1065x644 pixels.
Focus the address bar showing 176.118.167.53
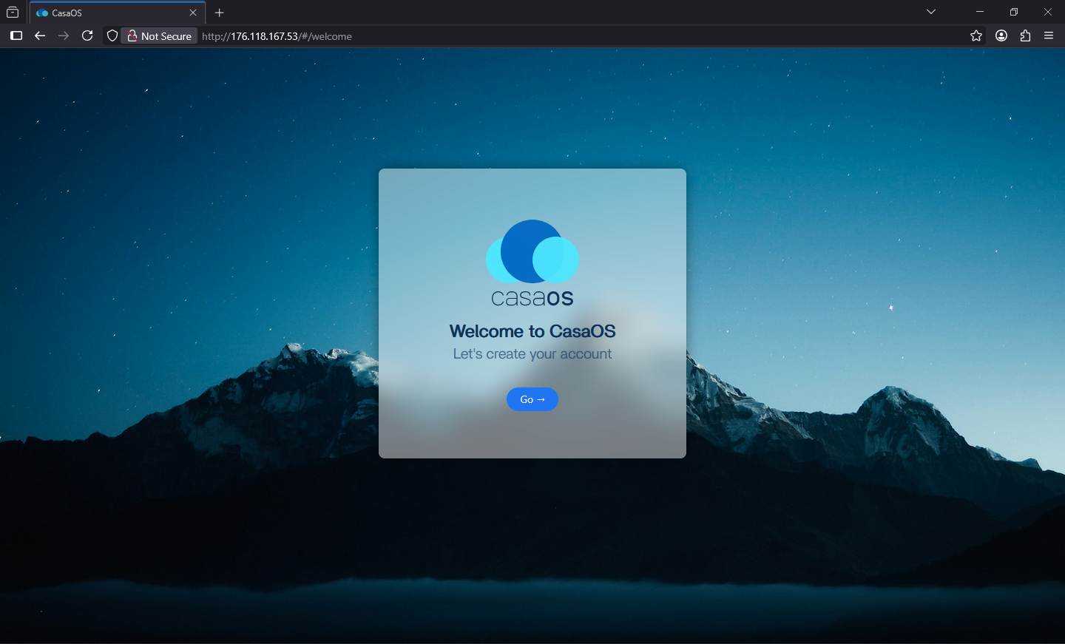pyautogui.click(x=518, y=35)
